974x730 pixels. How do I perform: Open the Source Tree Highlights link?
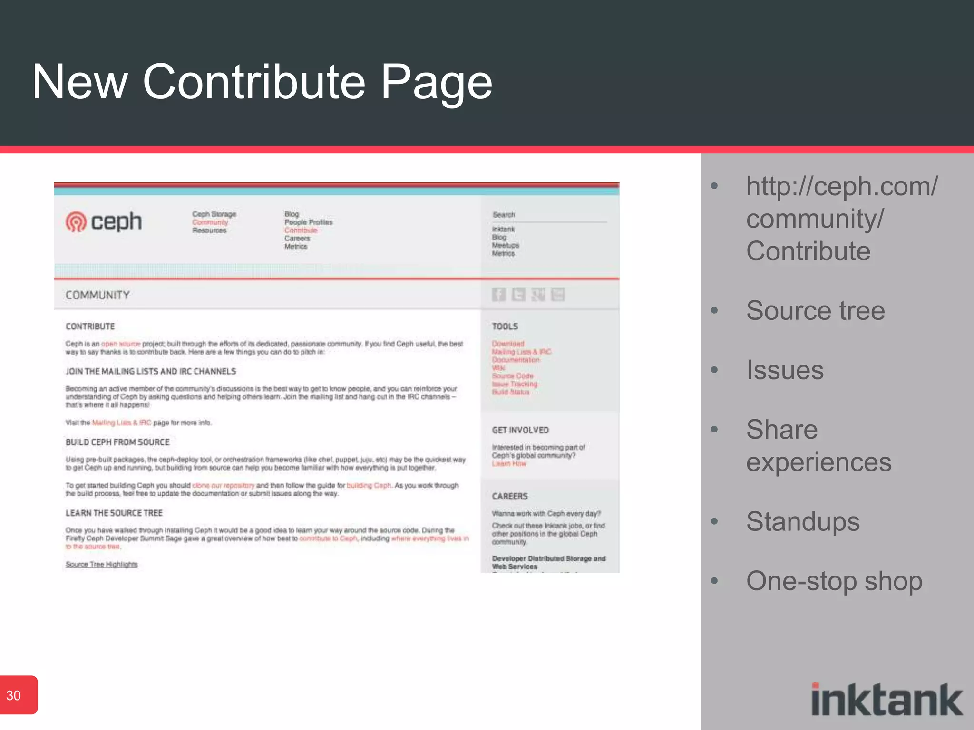click(101, 565)
